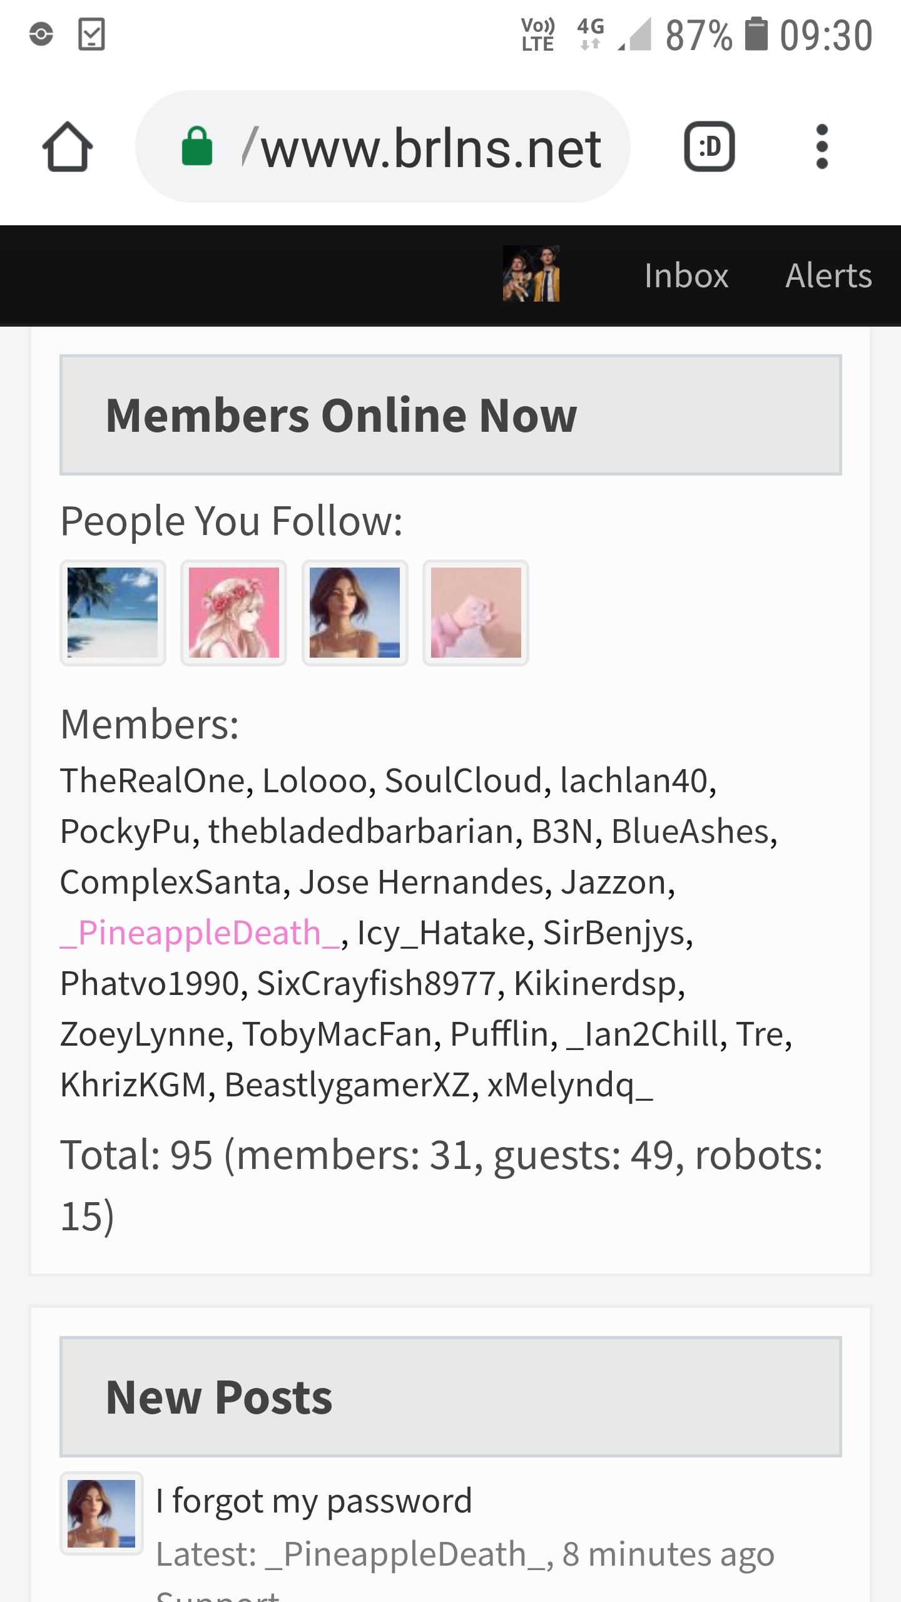Open the beach avatar followed member

click(x=113, y=613)
